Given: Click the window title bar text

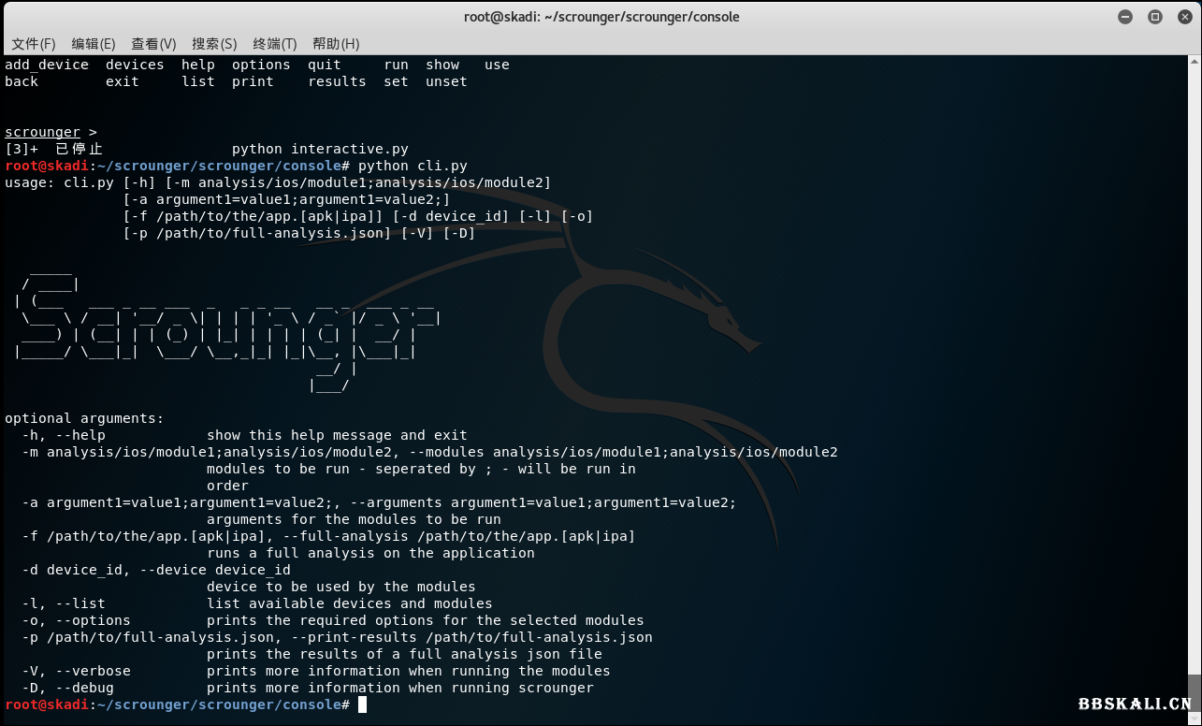Looking at the screenshot, I should (x=601, y=17).
